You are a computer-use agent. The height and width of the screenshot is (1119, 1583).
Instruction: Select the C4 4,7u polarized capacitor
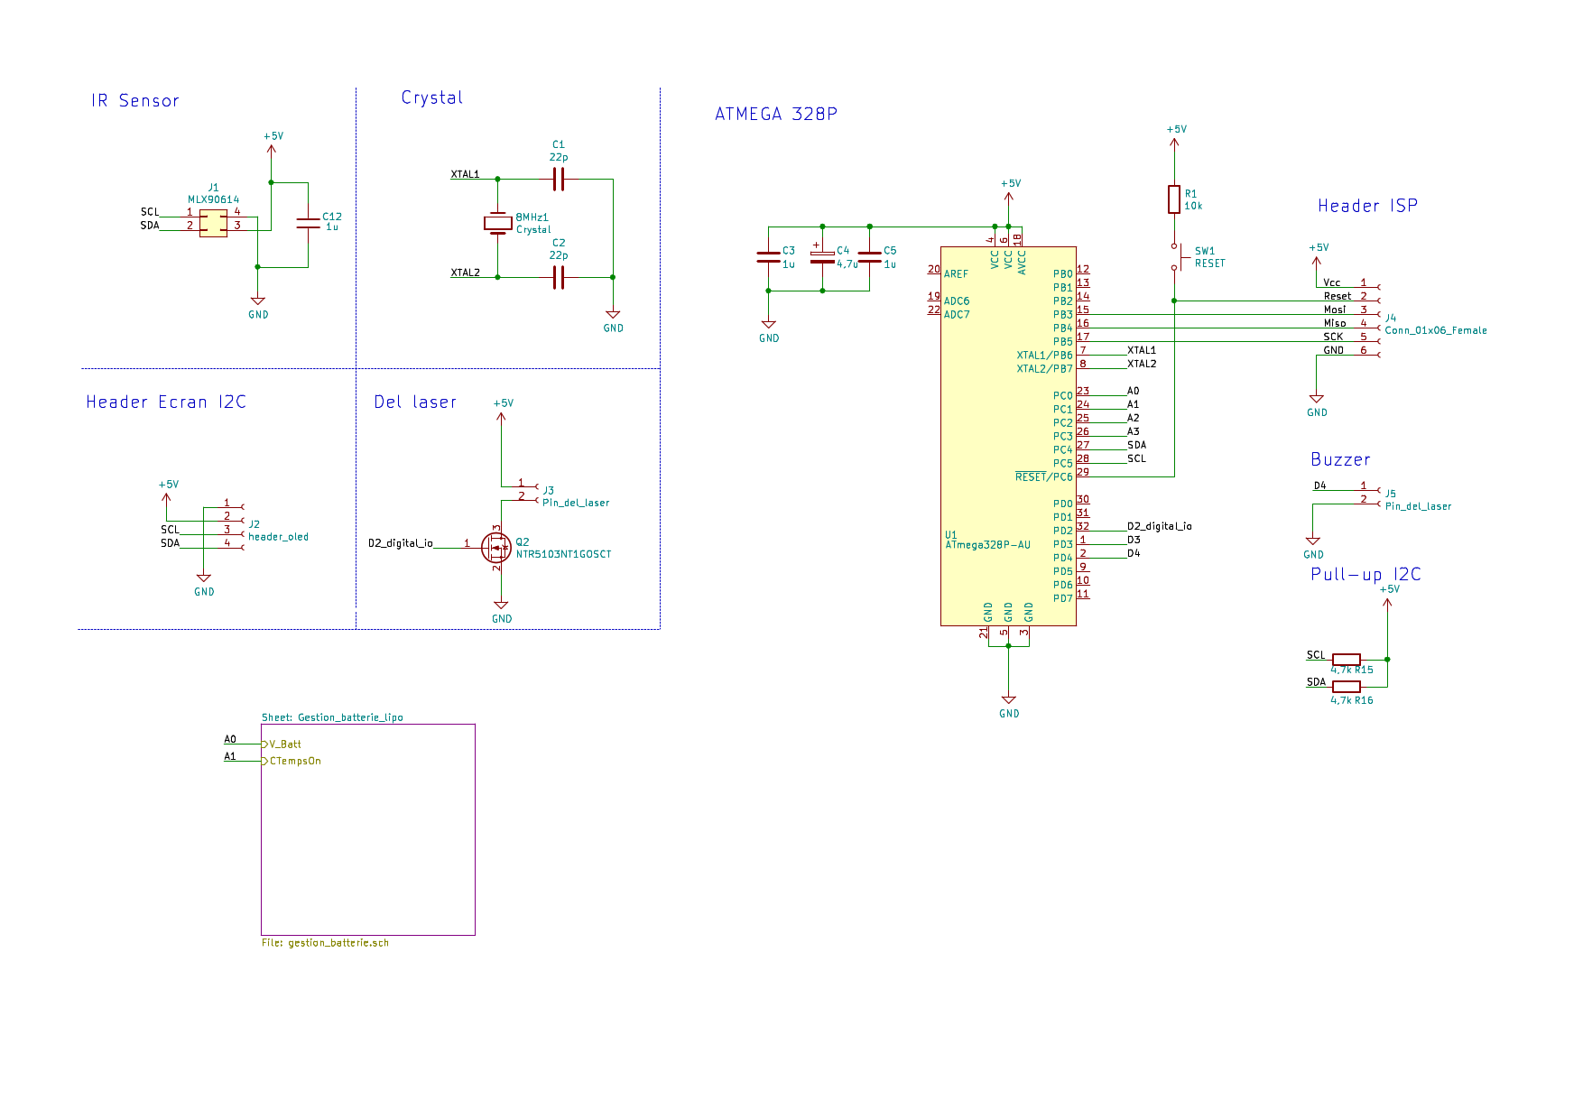[x=822, y=257]
